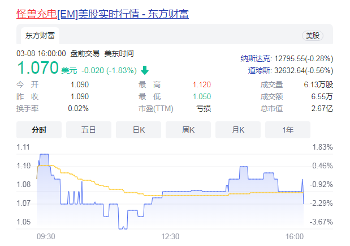This screenshot has height=246, width=350.
Task: Switch to the 周K chart tab
Action: pyautogui.click(x=188, y=130)
